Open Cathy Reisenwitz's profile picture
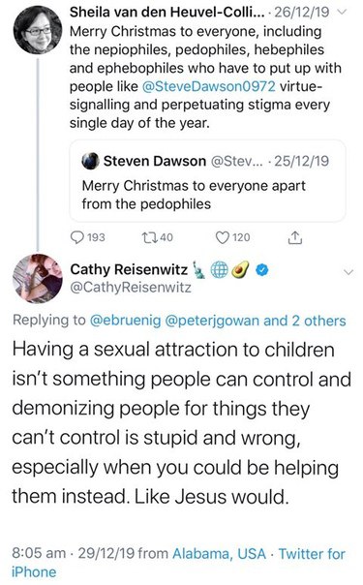Screen dimensions: 363x585 [38, 278]
